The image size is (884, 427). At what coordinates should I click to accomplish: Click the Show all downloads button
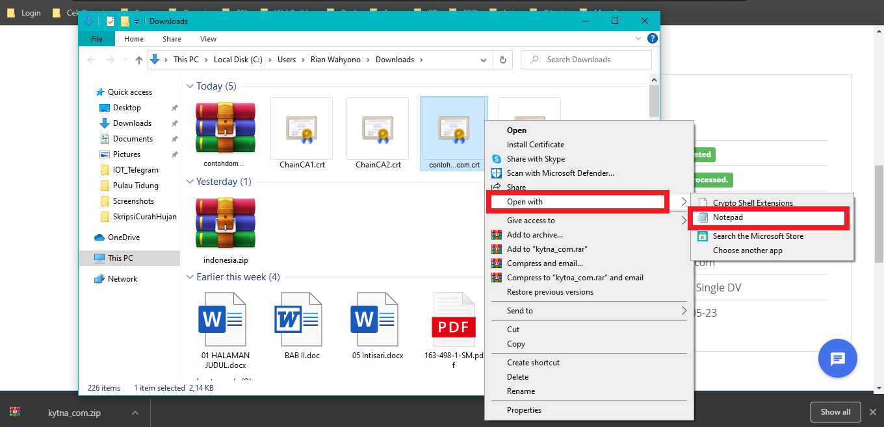pyautogui.click(x=835, y=412)
